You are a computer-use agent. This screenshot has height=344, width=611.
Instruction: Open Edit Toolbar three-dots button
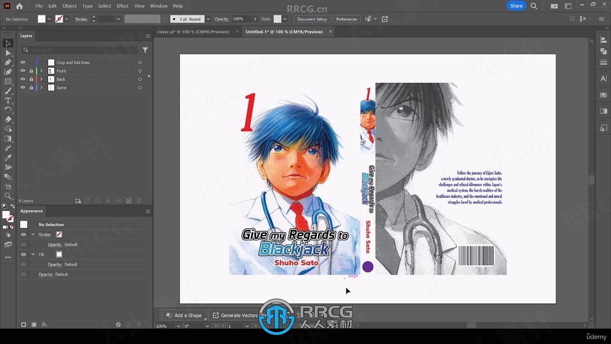tap(8, 257)
